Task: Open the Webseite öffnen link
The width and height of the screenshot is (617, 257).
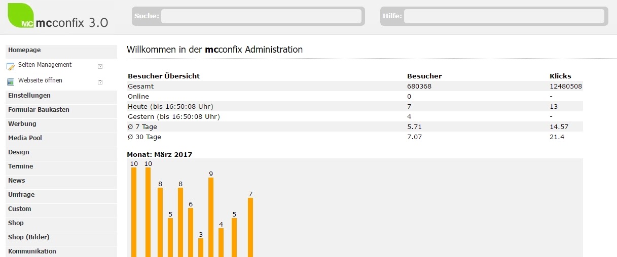Action: coord(40,80)
